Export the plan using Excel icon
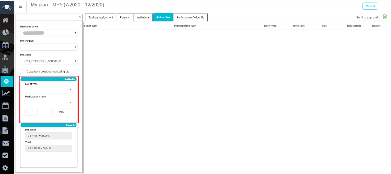The height and width of the screenshot is (174, 391). pos(385,17)
